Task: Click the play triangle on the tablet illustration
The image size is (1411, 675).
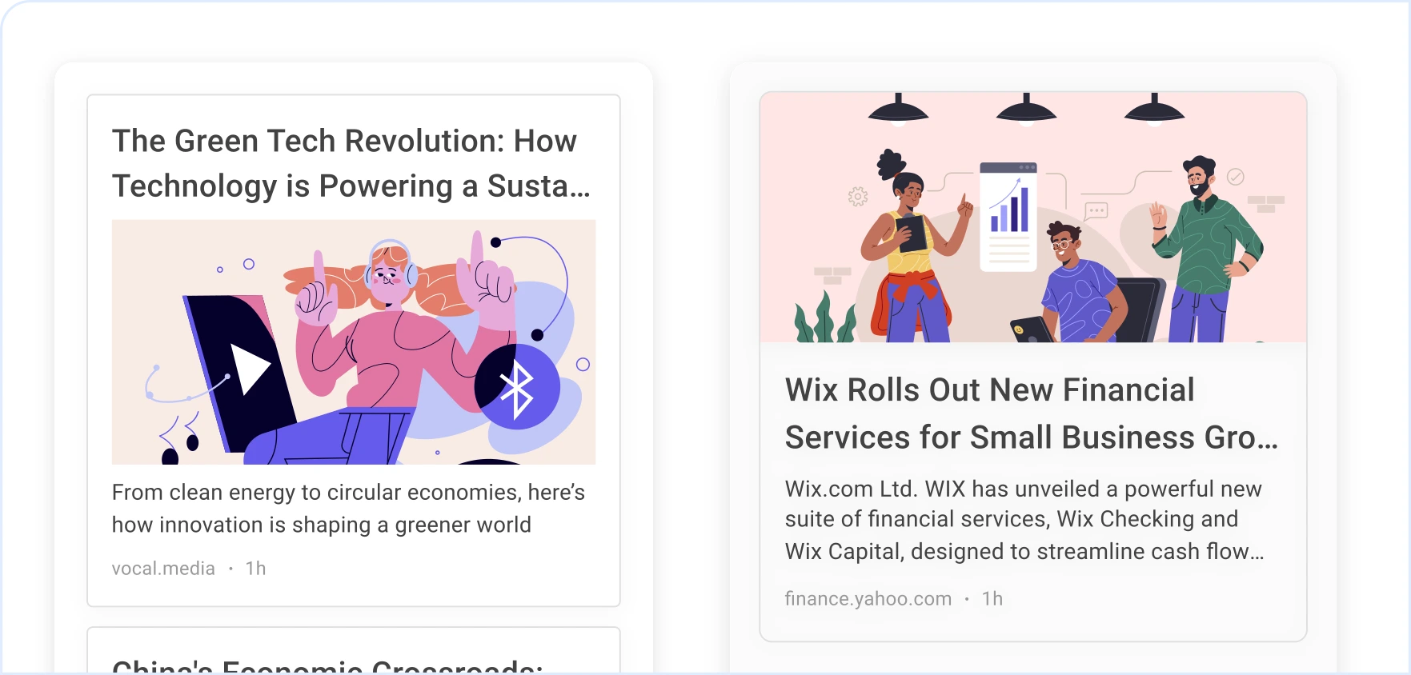Action: [250, 368]
